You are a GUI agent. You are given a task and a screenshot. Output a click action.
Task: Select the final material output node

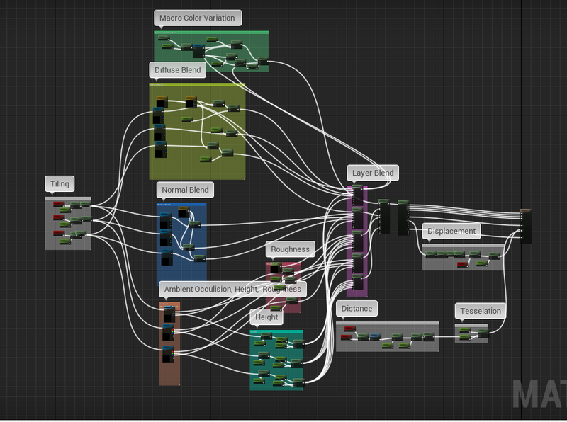coord(526,226)
